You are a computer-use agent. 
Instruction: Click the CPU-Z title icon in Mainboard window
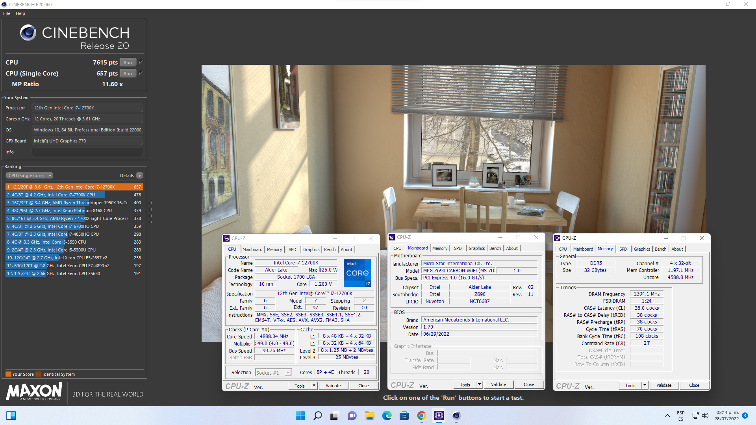tap(392, 237)
